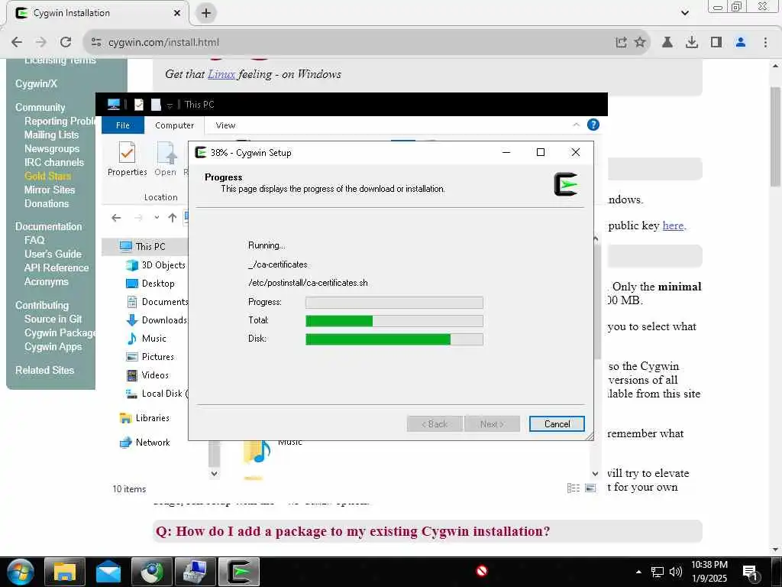
Task: Click the site info icon in address bar
Action: pyautogui.click(x=96, y=43)
